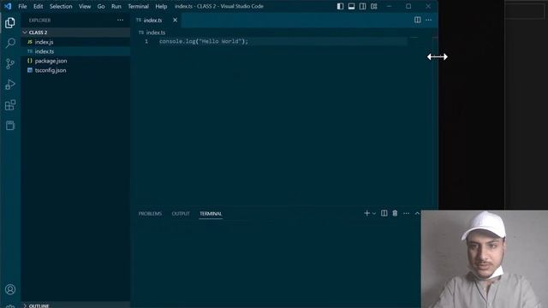The image size is (548, 308).
Task: Maximize the VS Code window
Action: coord(408,6)
